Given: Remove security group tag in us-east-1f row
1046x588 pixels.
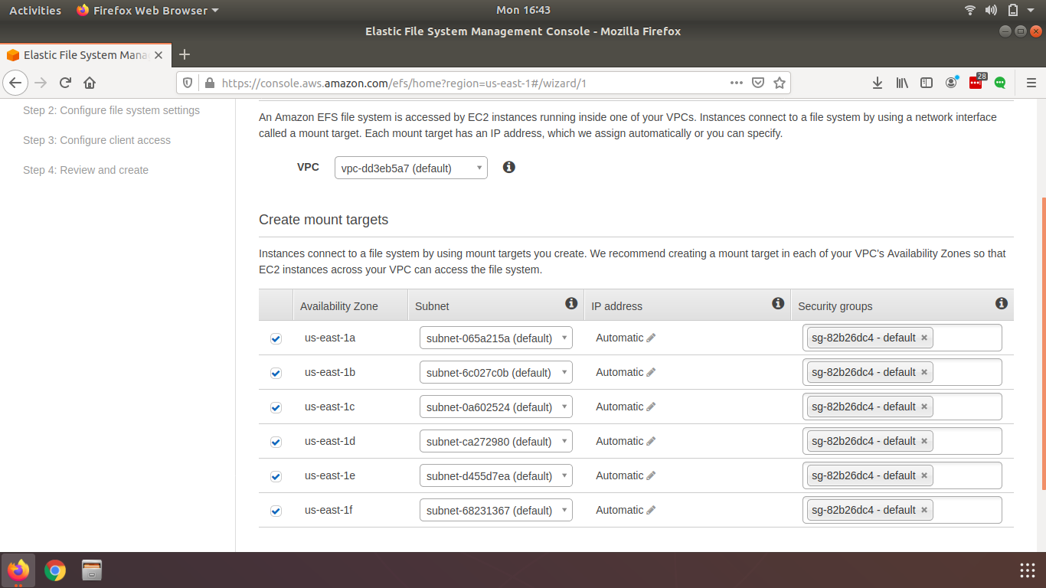Looking at the screenshot, I should [x=924, y=510].
